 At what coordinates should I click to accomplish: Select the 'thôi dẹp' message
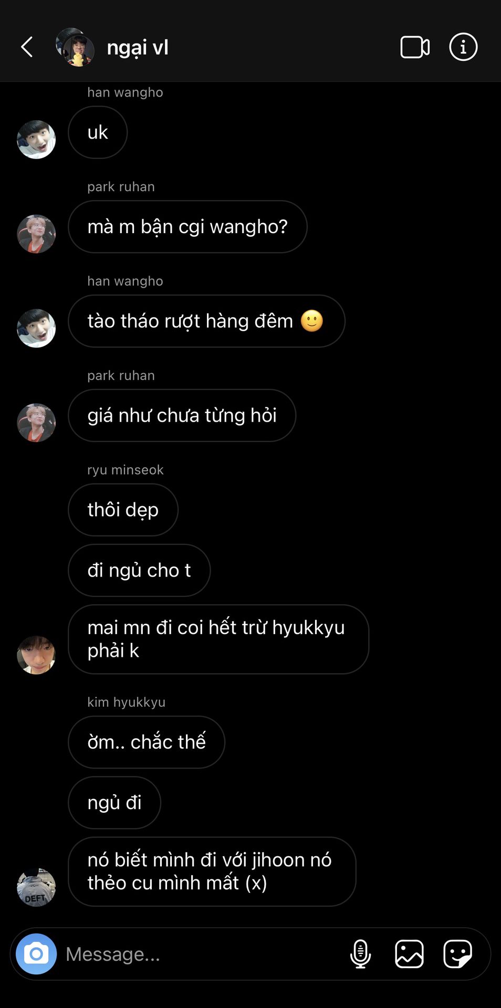click(123, 510)
